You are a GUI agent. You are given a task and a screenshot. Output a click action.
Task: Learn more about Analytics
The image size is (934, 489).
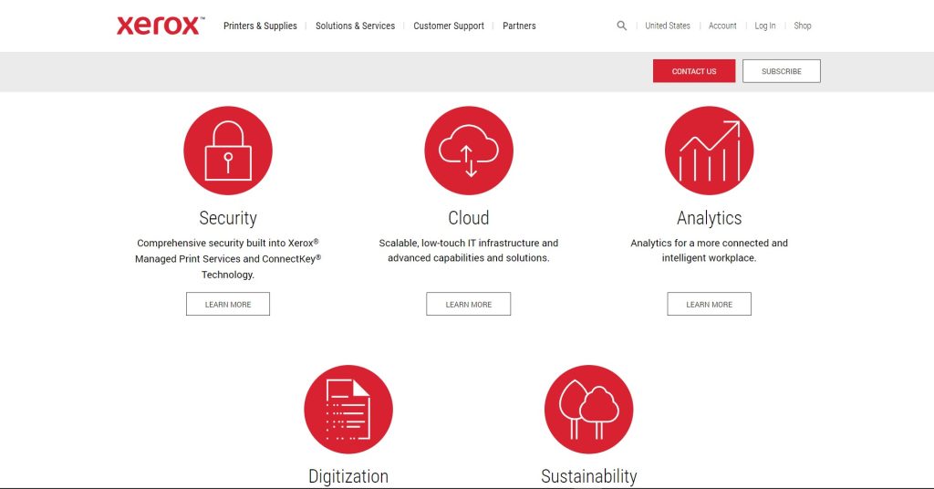pyautogui.click(x=709, y=304)
